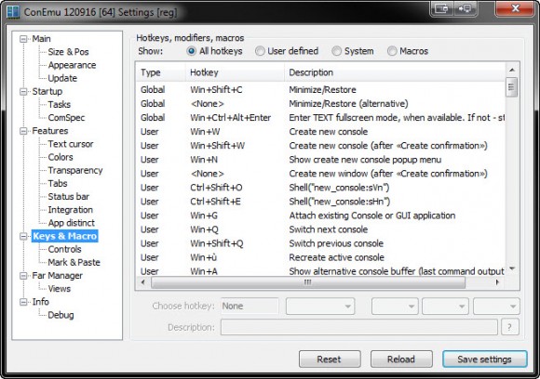
Task: Open the first dropdown after Choose hotkey field
Action: (320, 306)
